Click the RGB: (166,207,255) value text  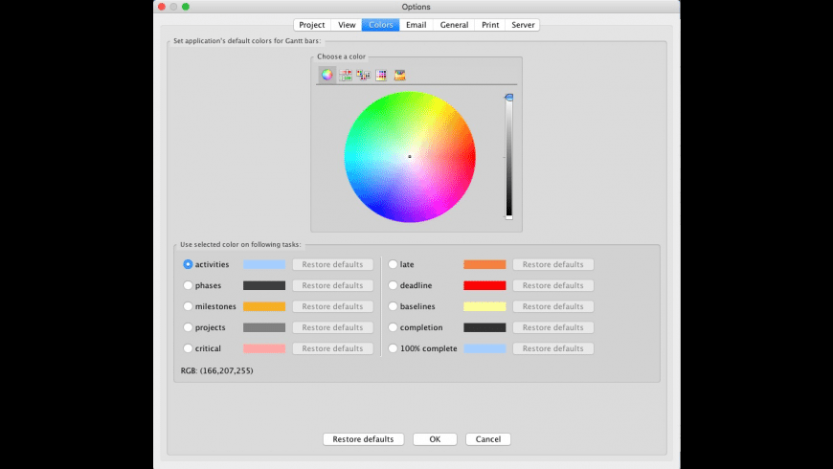(216, 370)
